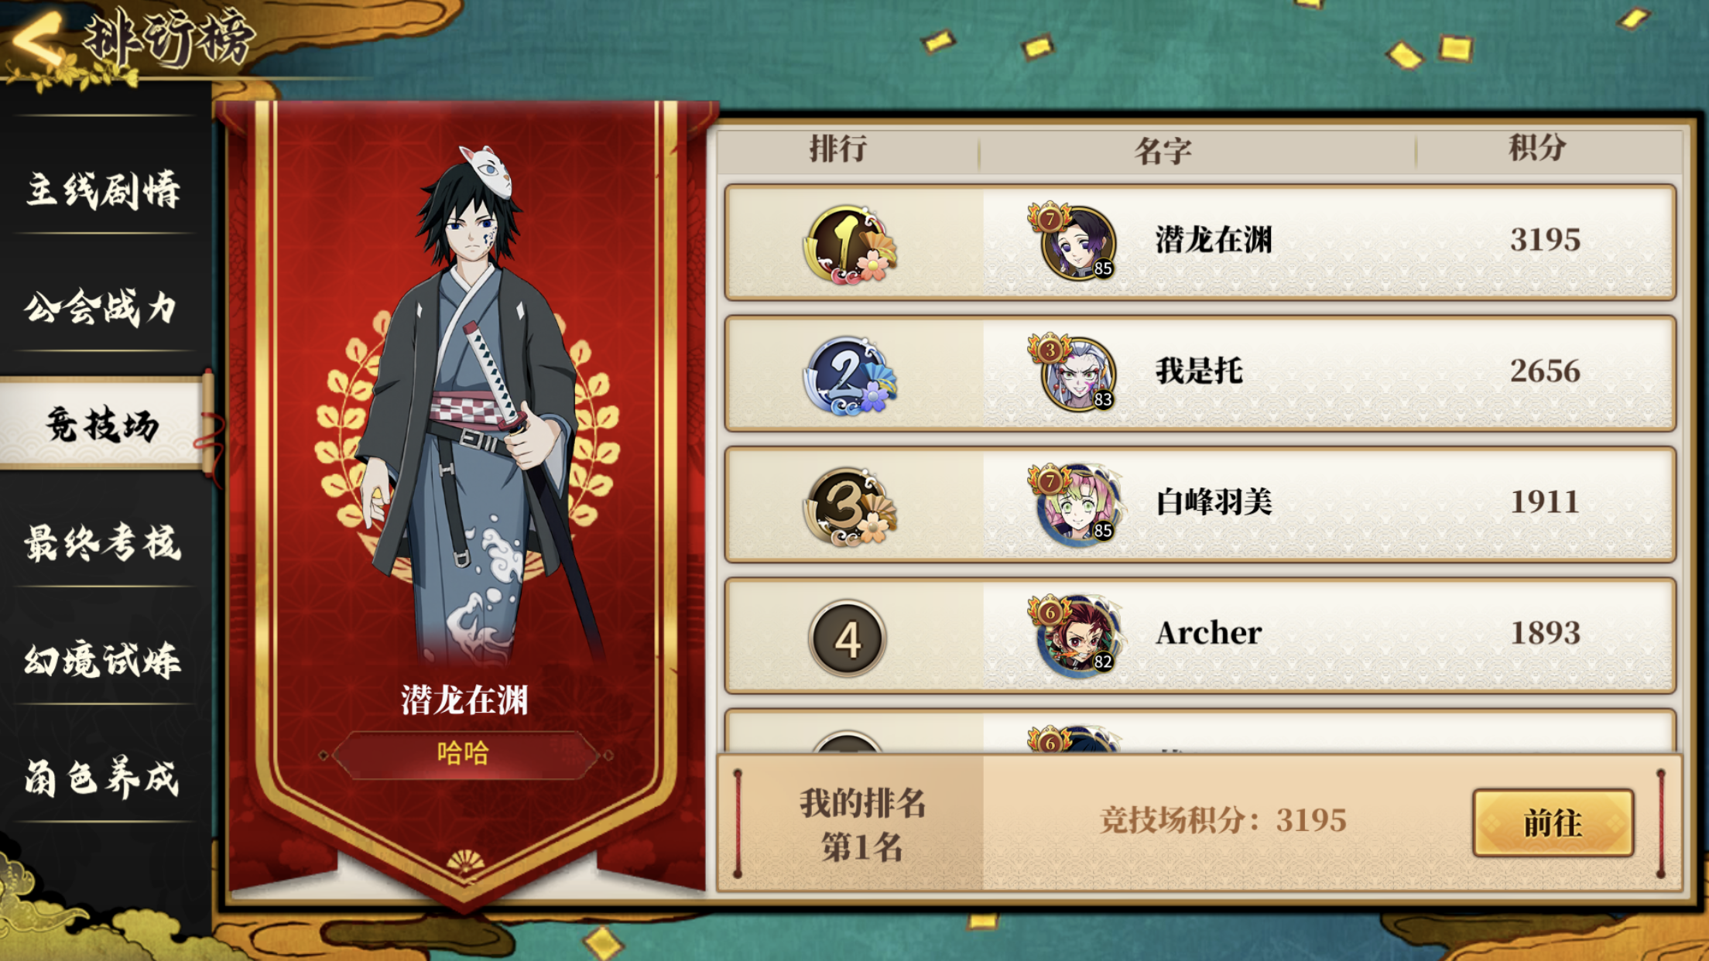Click the champion character portrait on red banner
This screenshot has width=1709, height=961.
(x=472, y=402)
